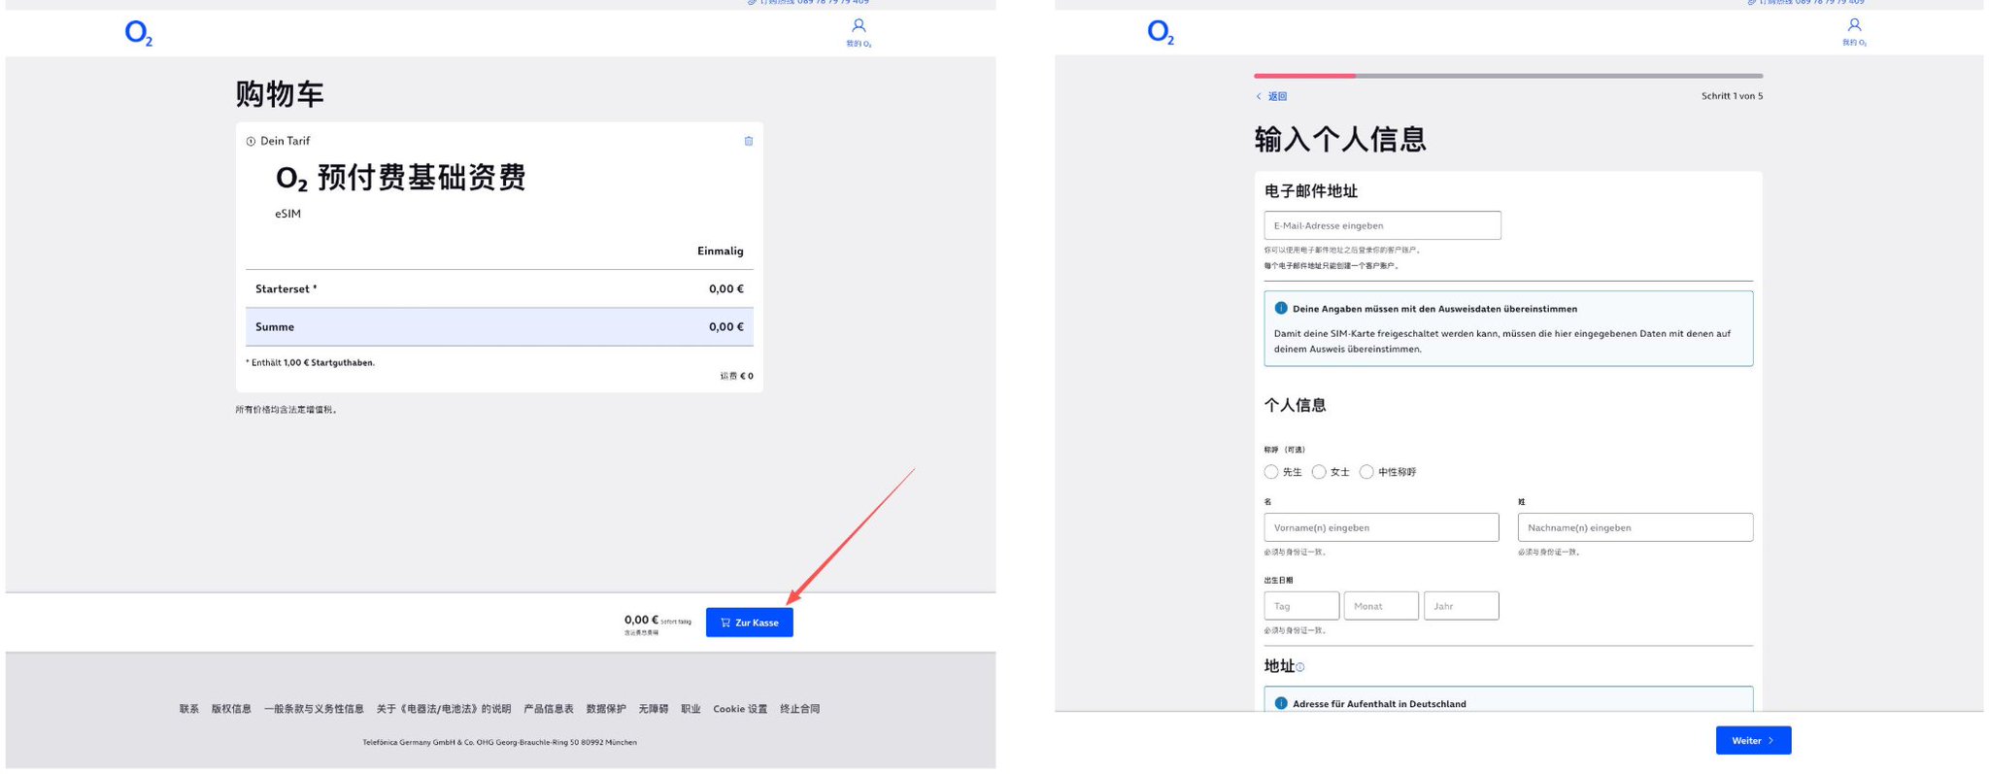The width and height of the screenshot is (1989, 774).
Task: Open the 版权信息 footer link
Action: (231, 709)
